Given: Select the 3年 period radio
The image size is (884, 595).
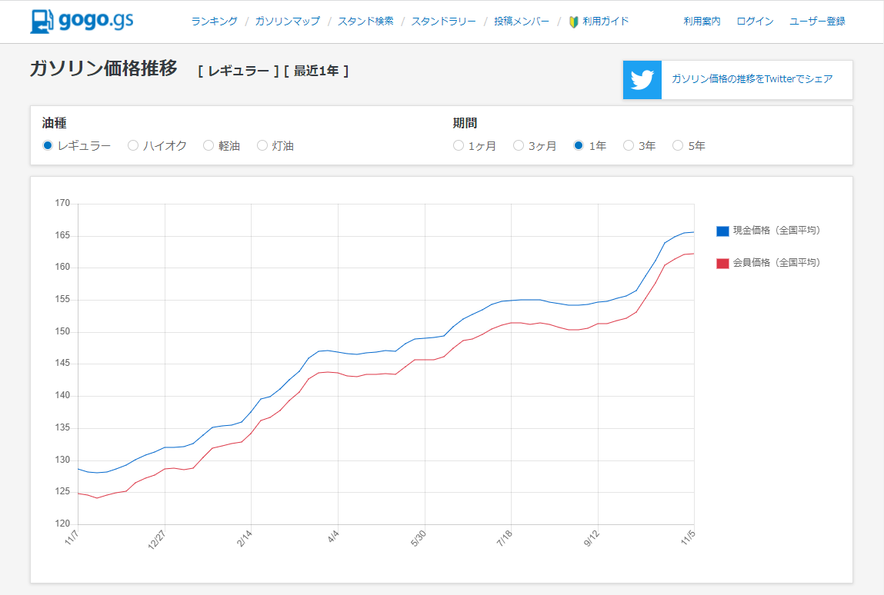Looking at the screenshot, I should pyautogui.click(x=629, y=145).
